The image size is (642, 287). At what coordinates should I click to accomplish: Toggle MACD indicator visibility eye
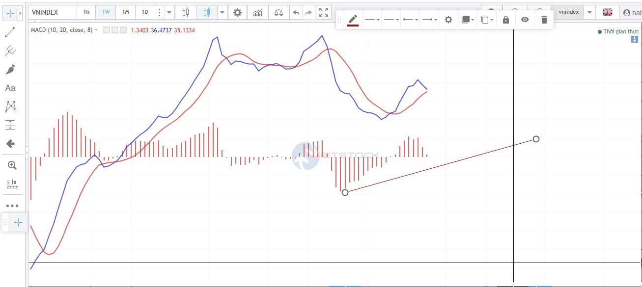[106, 30]
